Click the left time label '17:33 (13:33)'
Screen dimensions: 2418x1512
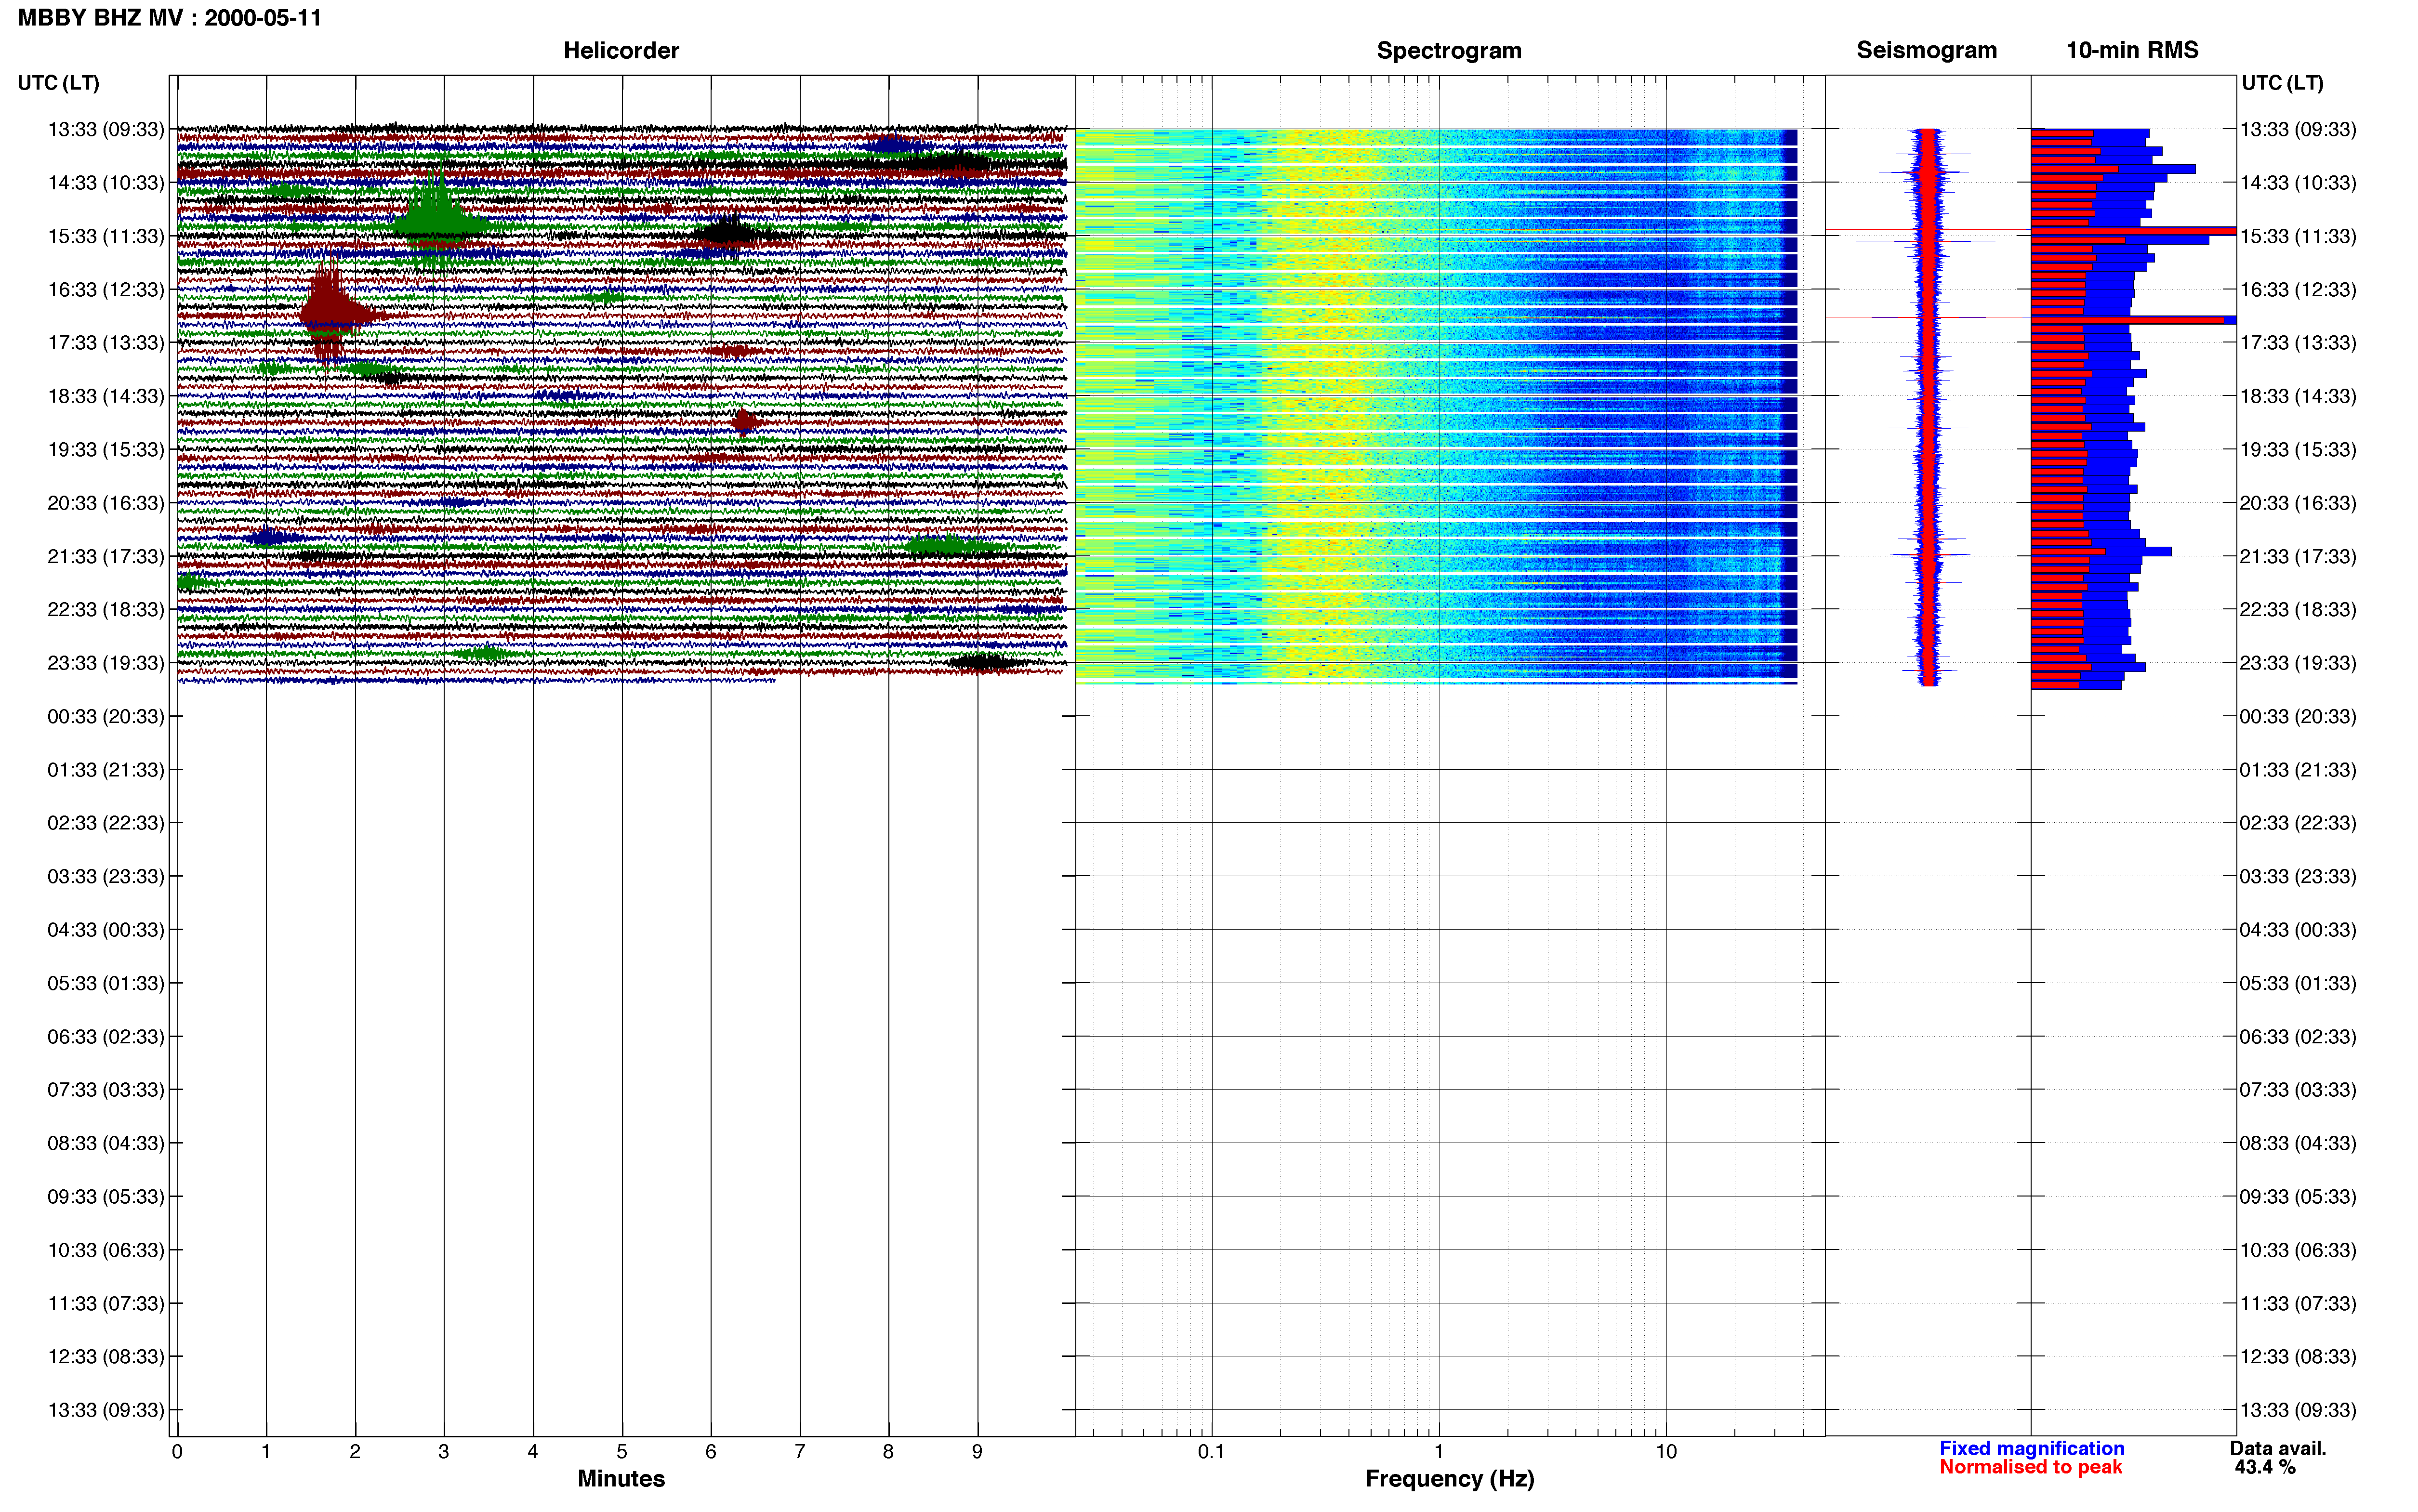tap(106, 342)
